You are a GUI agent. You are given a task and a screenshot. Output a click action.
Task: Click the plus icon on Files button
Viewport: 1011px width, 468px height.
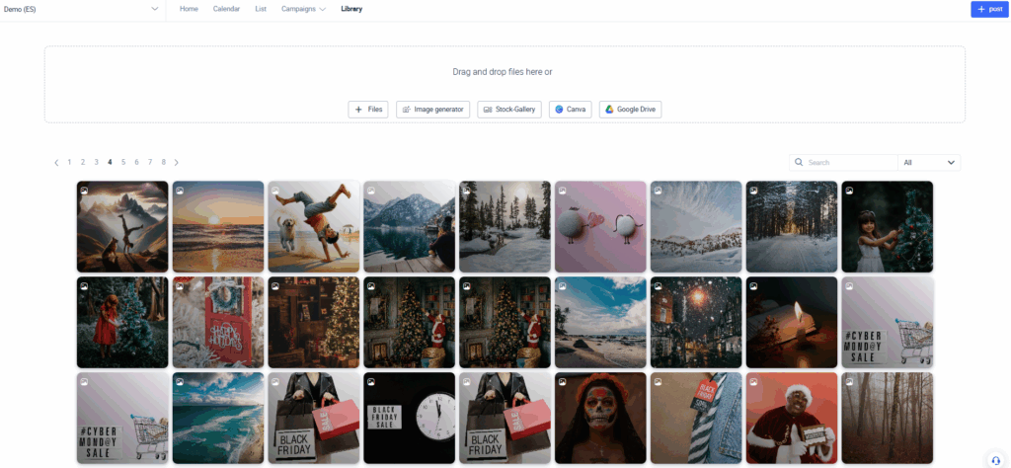(358, 110)
